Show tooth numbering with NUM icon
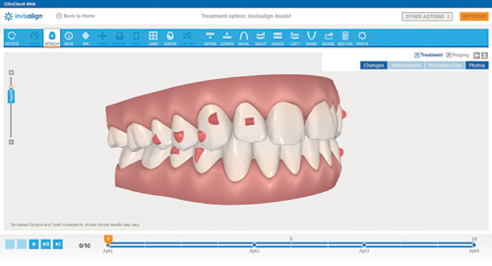The height and width of the screenshot is (266, 492). point(69,38)
